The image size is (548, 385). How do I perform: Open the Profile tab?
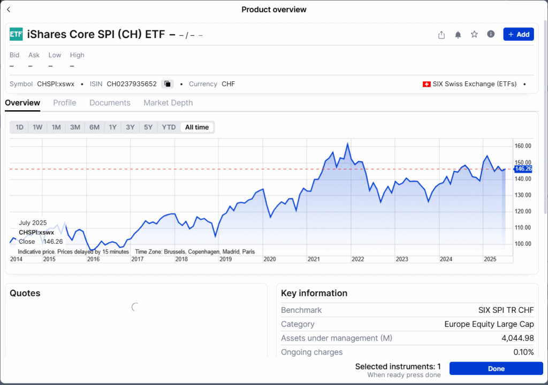point(64,103)
